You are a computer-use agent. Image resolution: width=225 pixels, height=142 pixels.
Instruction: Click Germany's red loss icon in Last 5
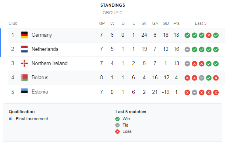click(209, 35)
